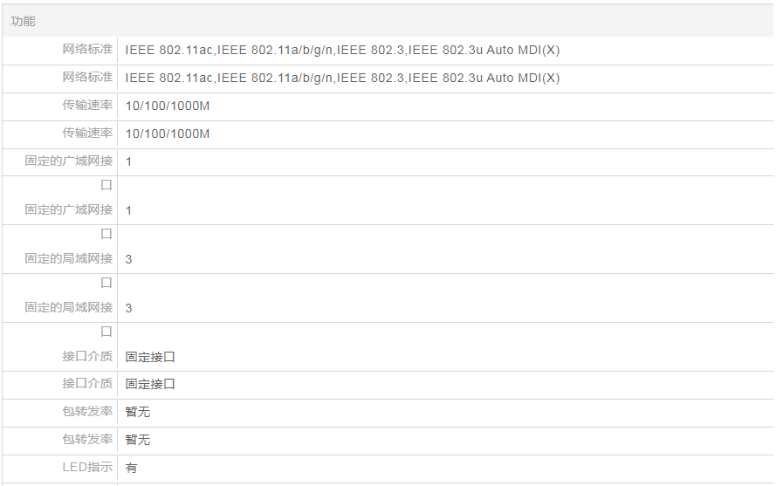The height and width of the screenshot is (486, 776).
Task: Select the second 暂无 value
Action: 138,440
